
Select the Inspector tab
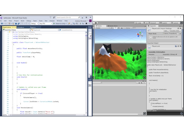152,26
